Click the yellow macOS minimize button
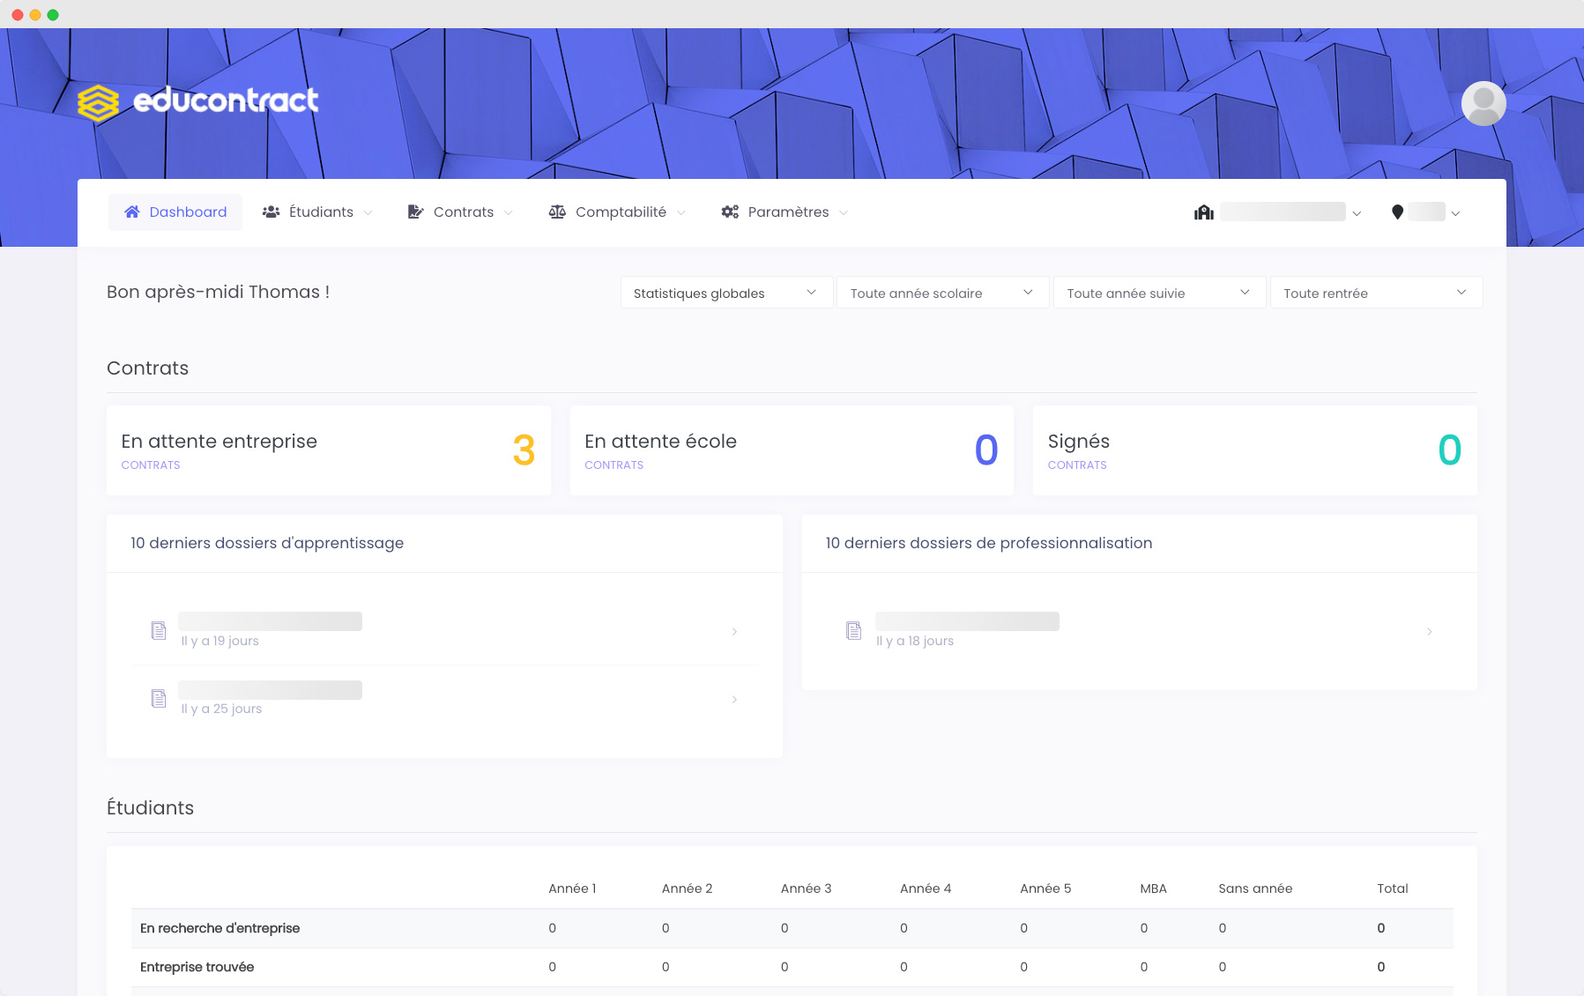Screen dimensions: 1584x996 click(x=35, y=15)
